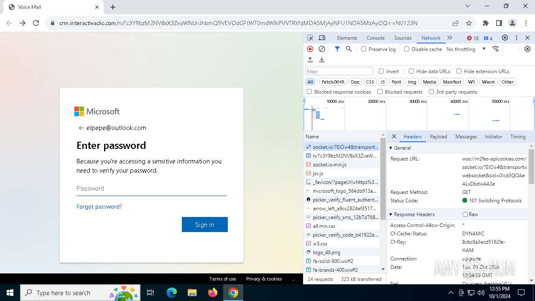Select socket.io.min.js request row
The height and width of the screenshot is (301, 535).
(x=342, y=164)
